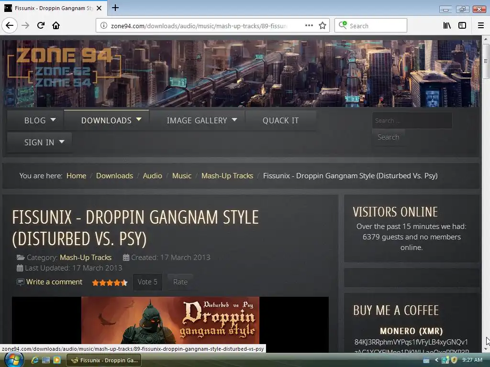Open Music breadcrumb link
Image resolution: width=490 pixels, height=367 pixels.
(181, 176)
